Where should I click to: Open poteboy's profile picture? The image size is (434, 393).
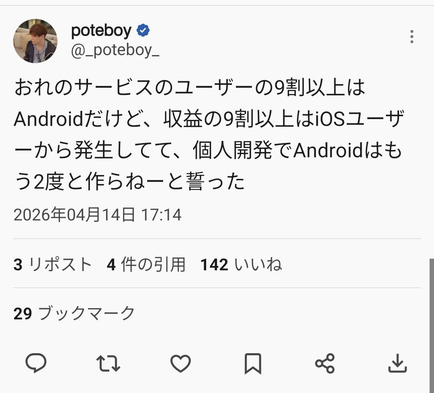coord(35,41)
